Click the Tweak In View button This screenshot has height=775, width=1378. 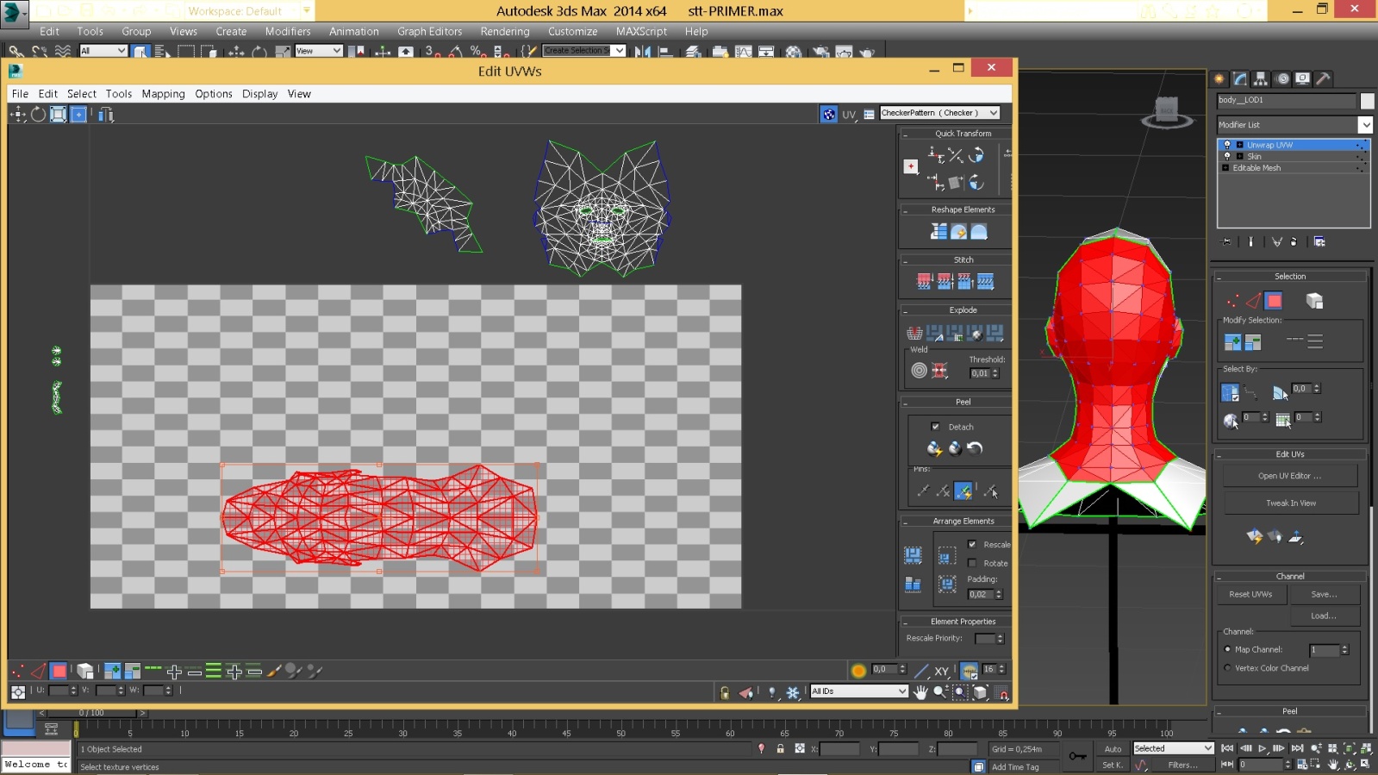tap(1291, 503)
